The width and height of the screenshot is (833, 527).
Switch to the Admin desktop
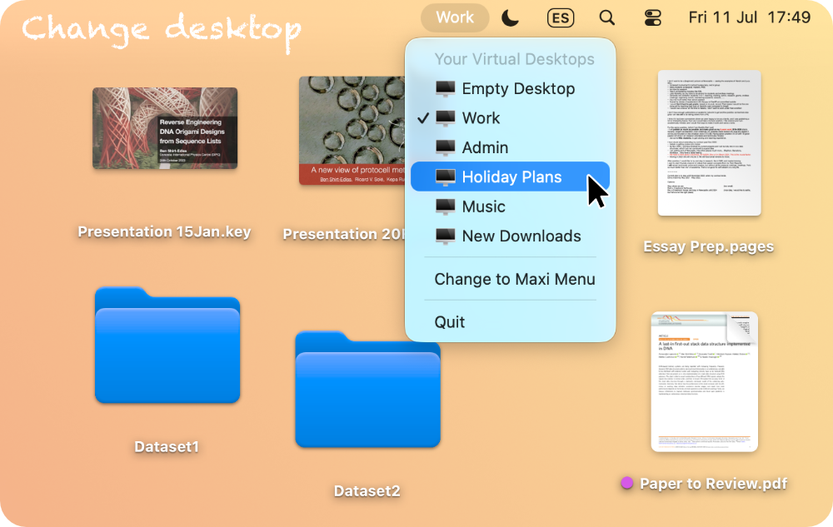pos(510,147)
